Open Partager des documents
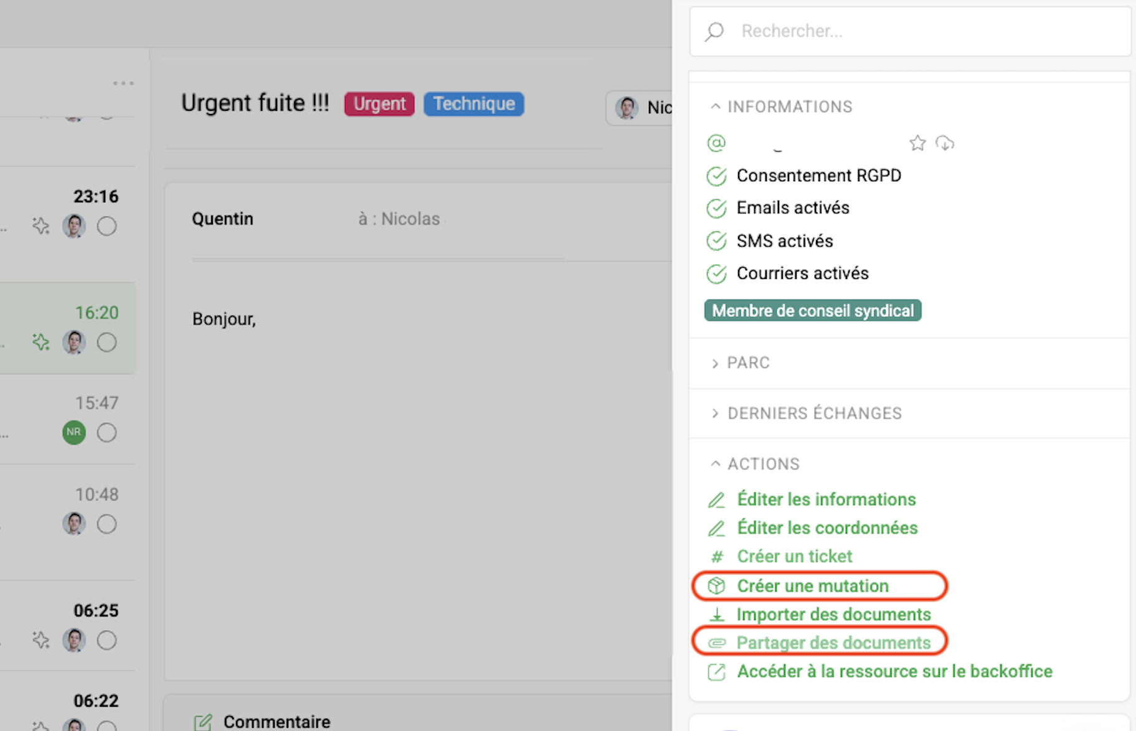The height and width of the screenshot is (731, 1136). pyautogui.click(x=833, y=643)
